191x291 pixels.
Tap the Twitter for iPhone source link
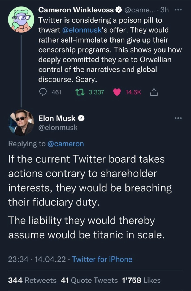102,259
